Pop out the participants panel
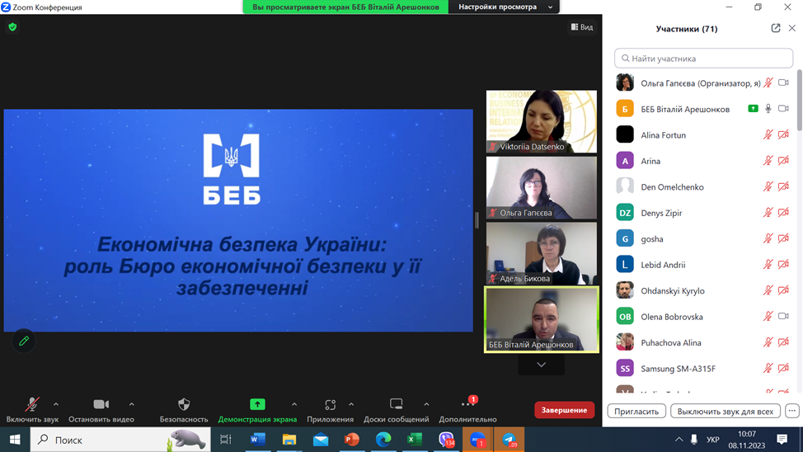Screen dimensions: 803x452 (x=775, y=28)
